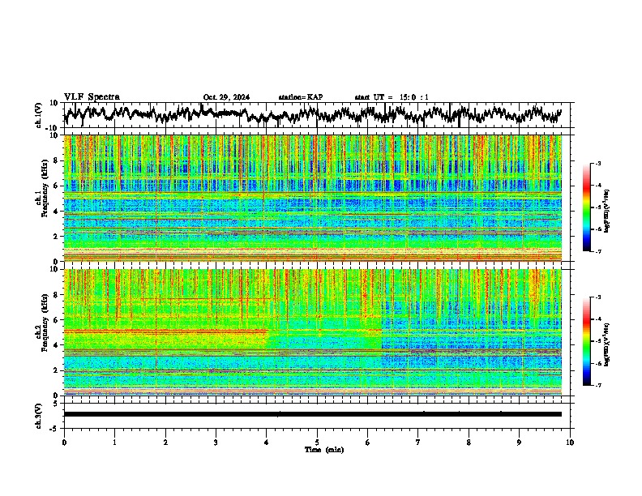Click the "5" tick on ch.3(V) axis
The image size is (642, 496).
(56, 404)
